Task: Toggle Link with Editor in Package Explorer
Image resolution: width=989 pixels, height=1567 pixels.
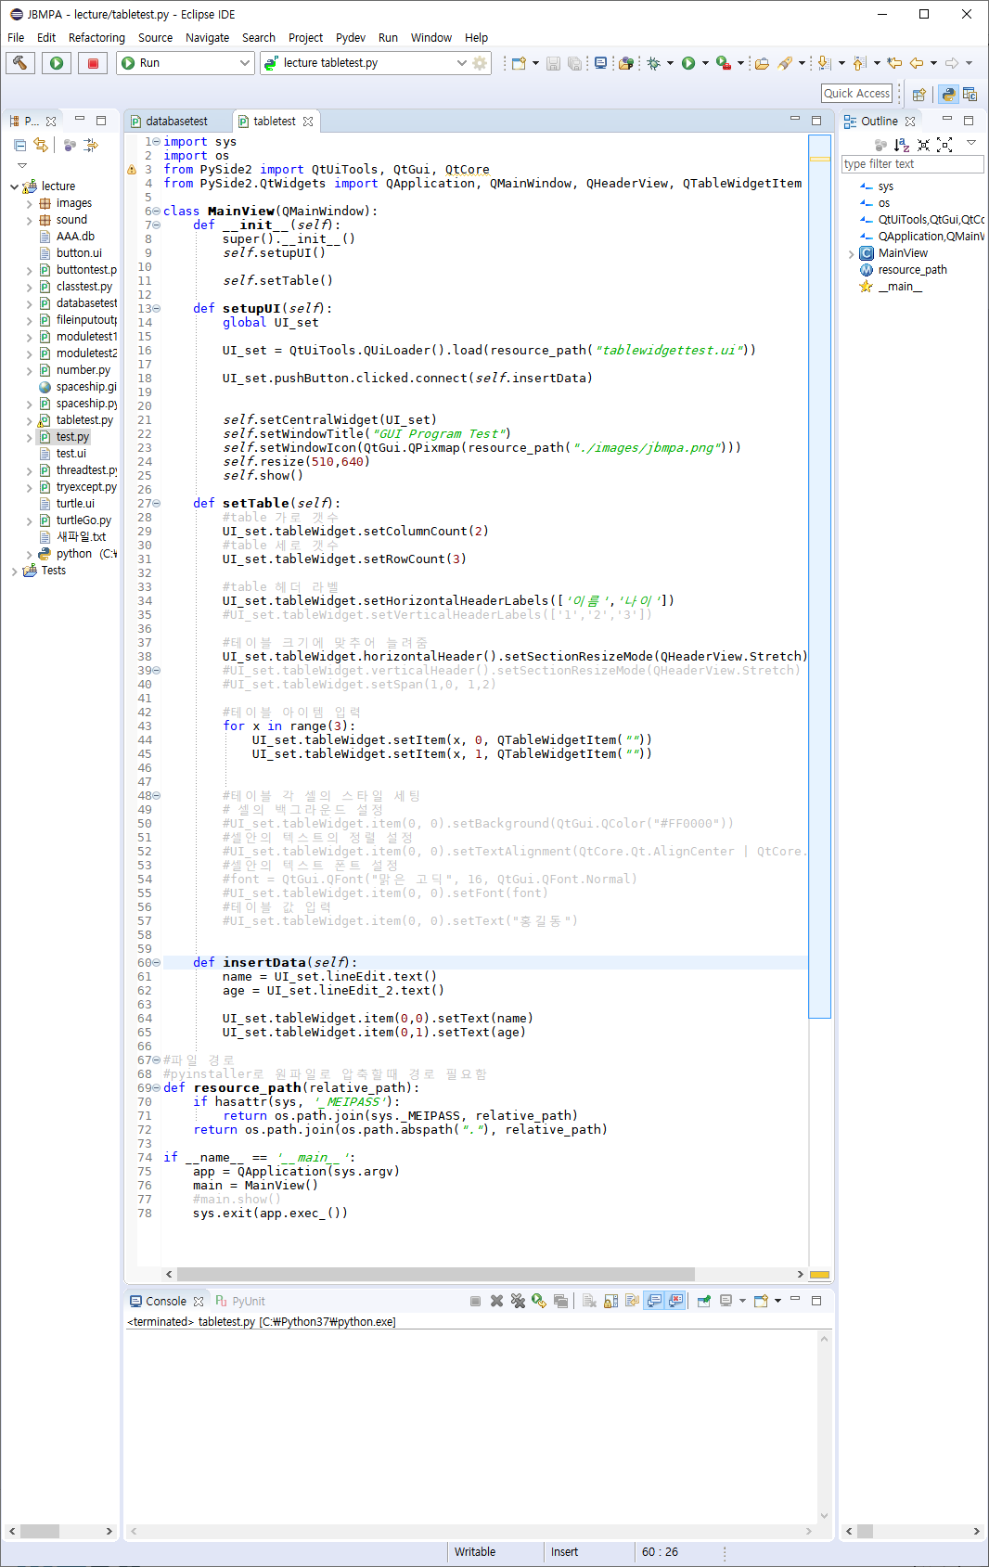Action: pos(40,145)
